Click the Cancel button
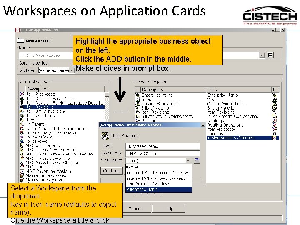This screenshot has width=300, height=225. [135, 208]
